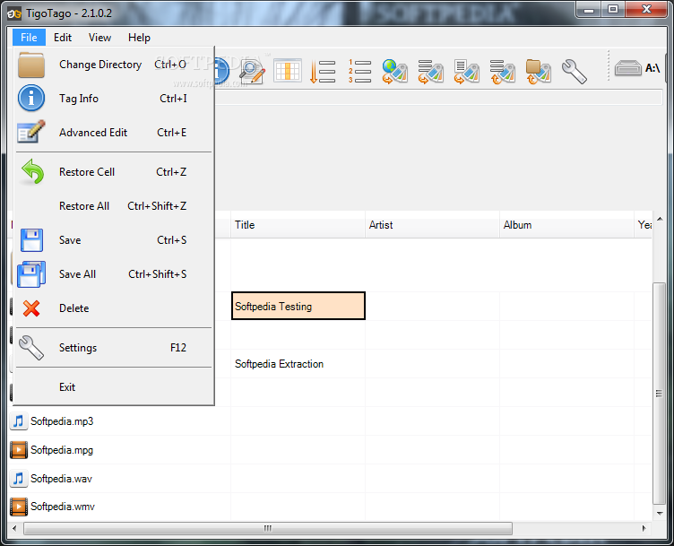Viewport: 674px width, 546px height.
Task: Open the View menu
Action: pos(99,38)
